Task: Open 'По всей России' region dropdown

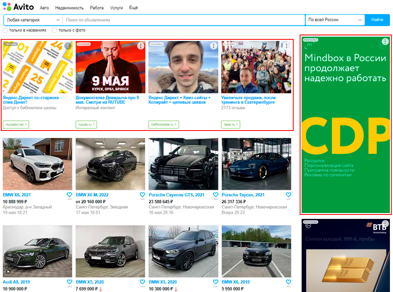Action: pos(335,20)
